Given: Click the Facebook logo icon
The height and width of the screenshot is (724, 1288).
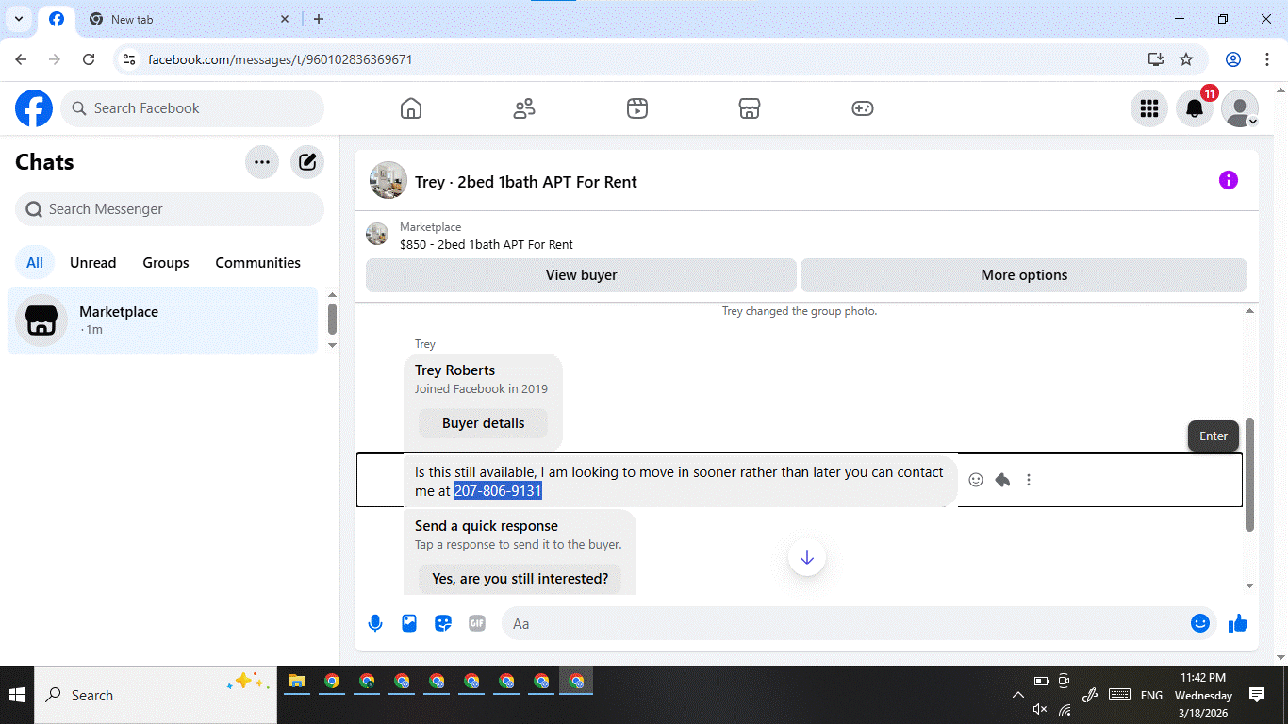Looking at the screenshot, I should tap(34, 108).
